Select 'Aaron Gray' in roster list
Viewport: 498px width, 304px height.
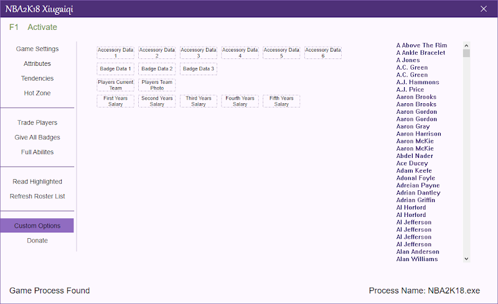[x=413, y=126]
